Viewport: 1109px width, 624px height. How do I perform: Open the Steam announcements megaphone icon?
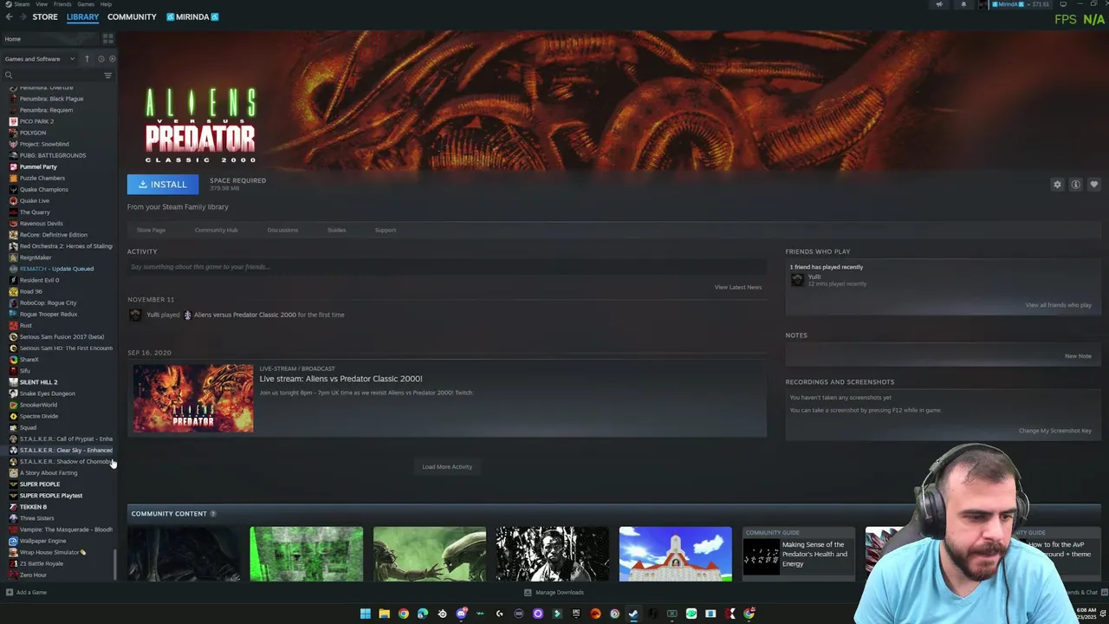click(939, 4)
